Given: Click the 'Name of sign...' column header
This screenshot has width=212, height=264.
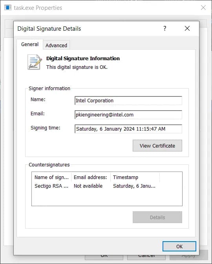Looking at the screenshot, I should (x=51, y=177).
